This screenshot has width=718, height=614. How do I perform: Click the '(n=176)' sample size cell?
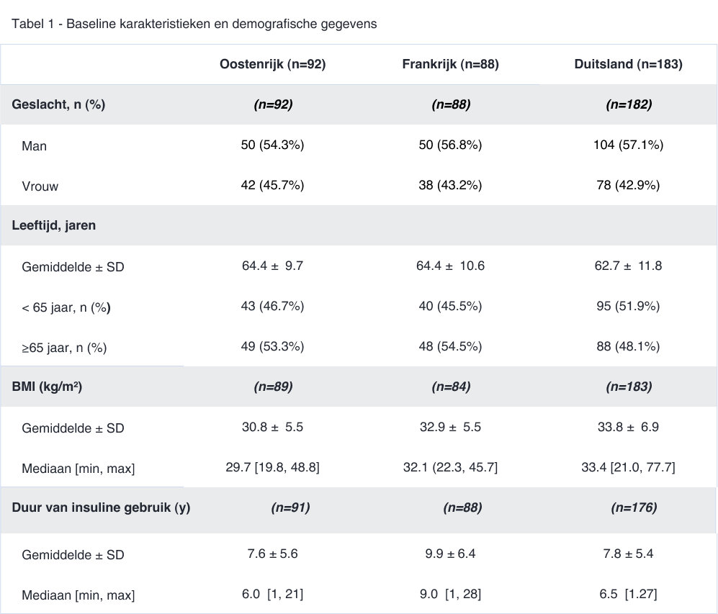(x=634, y=507)
